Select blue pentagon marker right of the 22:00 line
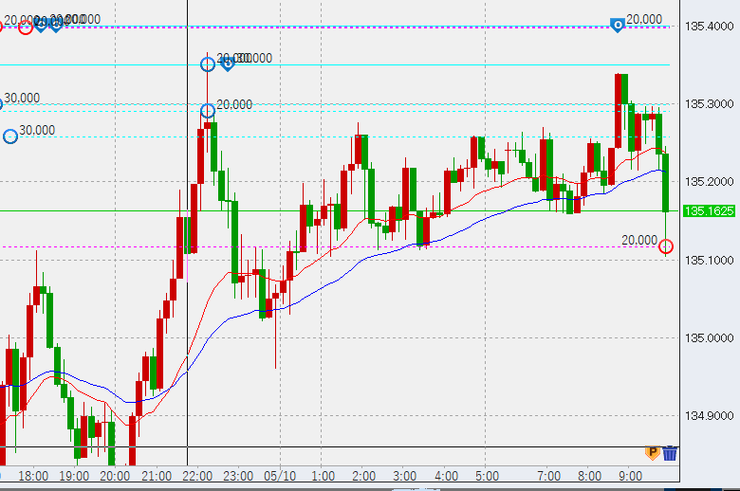The width and height of the screenshot is (740, 491). coord(228,64)
